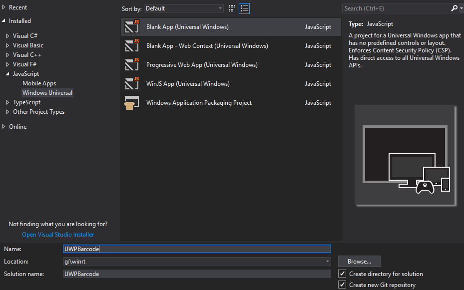Expand the TypeScript tree node
Screen dimensions: 464x290
(7, 102)
